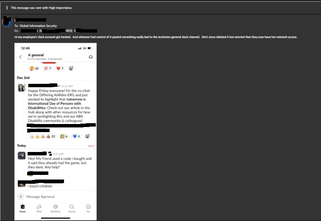Toggle the blue heart reaction with 4 votes

point(76,136)
